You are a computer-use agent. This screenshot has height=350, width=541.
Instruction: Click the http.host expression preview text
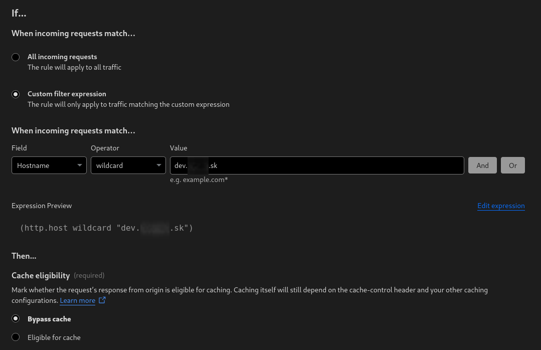(x=106, y=228)
